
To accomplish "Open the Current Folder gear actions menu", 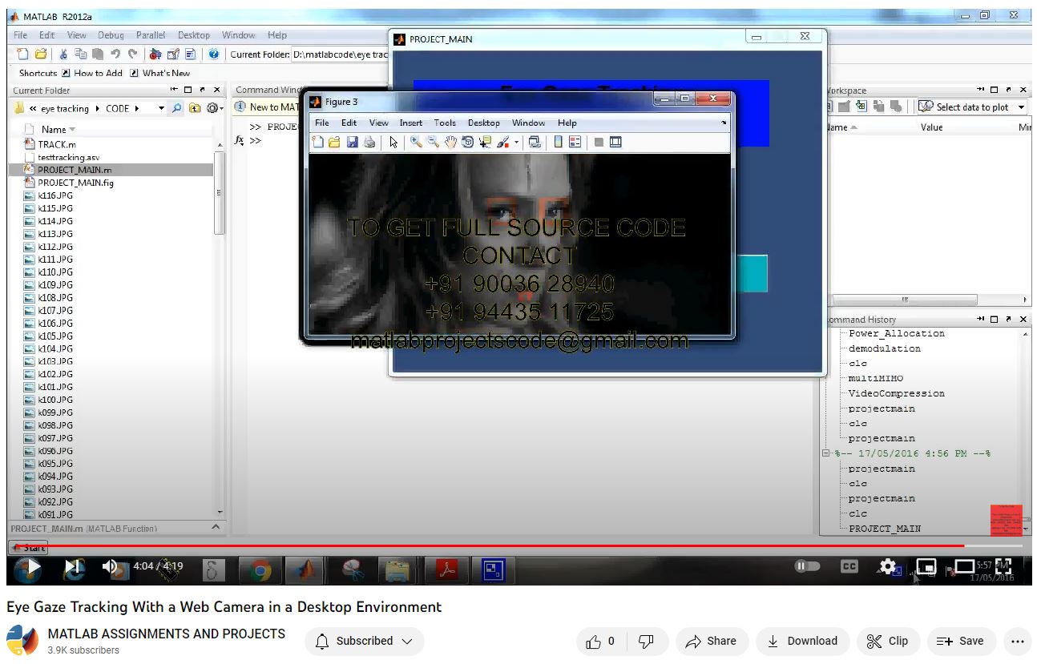I will (213, 108).
